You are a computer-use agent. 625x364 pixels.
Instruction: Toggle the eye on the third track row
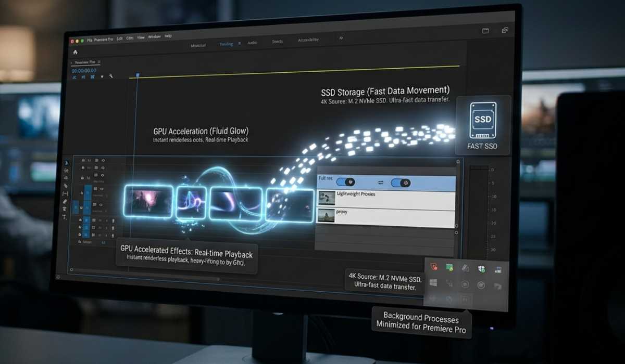[103, 175]
